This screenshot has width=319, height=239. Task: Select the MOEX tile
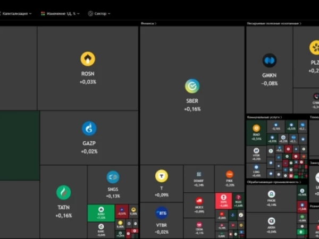[x=199, y=205]
